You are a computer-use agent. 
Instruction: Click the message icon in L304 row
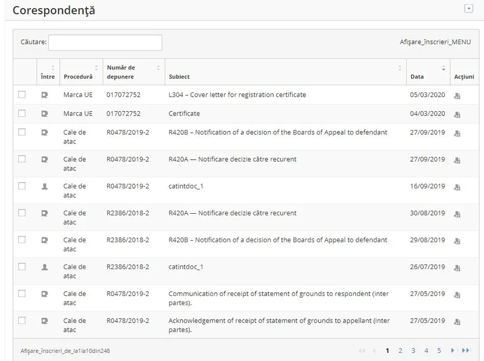[x=45, y=95]
